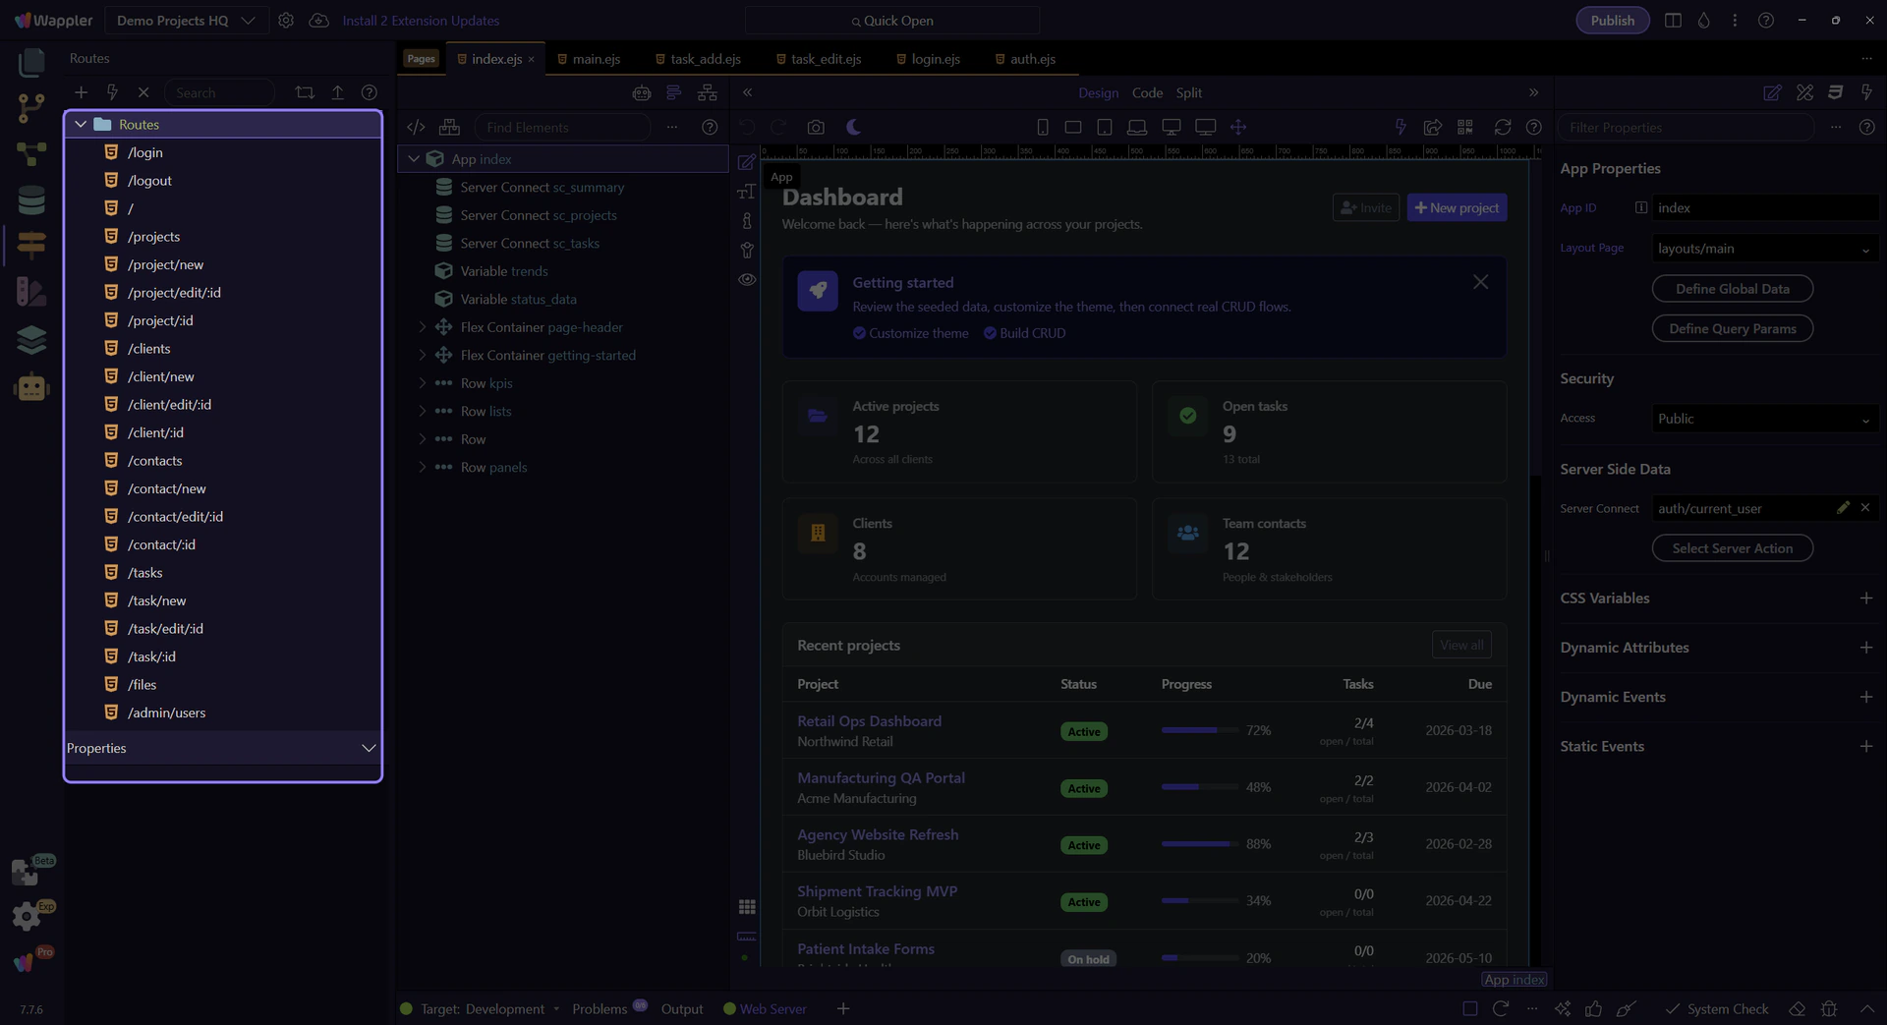
Task: Open the Database Manager sidebar icon
Action: [31, 199]
